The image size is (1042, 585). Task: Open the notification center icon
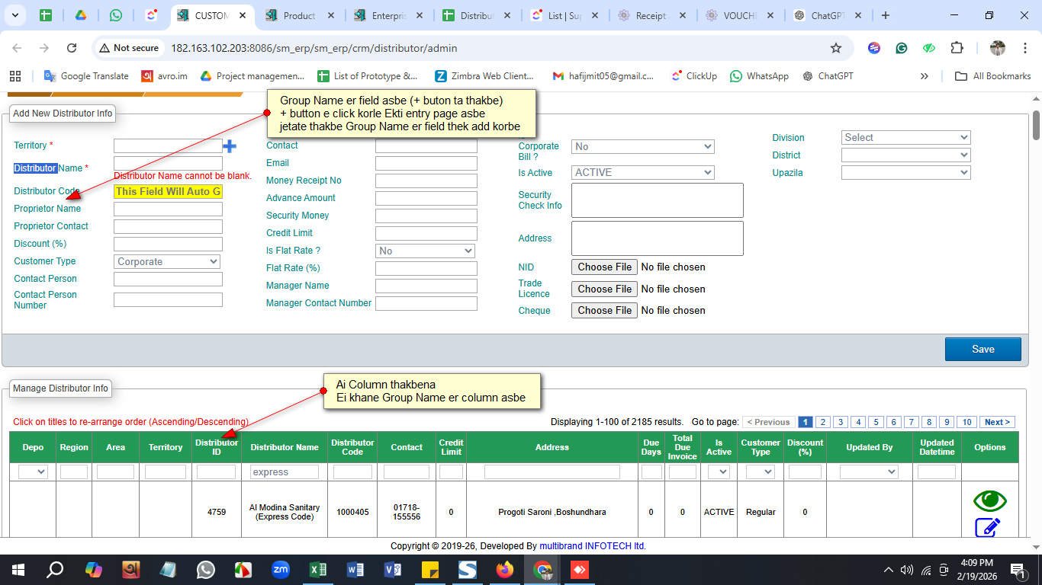click(x=1017, y=570)
